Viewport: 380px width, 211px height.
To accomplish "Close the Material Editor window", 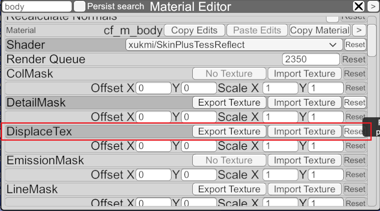I will coord(359,6).
